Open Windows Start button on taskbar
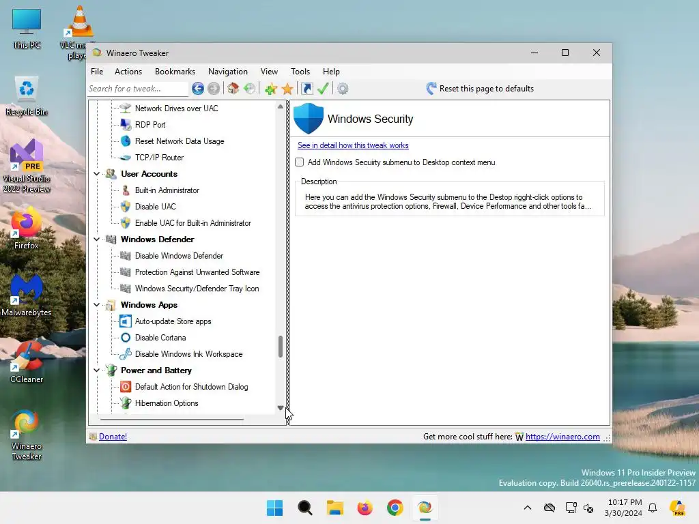This screenshot has width=699, height=524. (274, 508)
